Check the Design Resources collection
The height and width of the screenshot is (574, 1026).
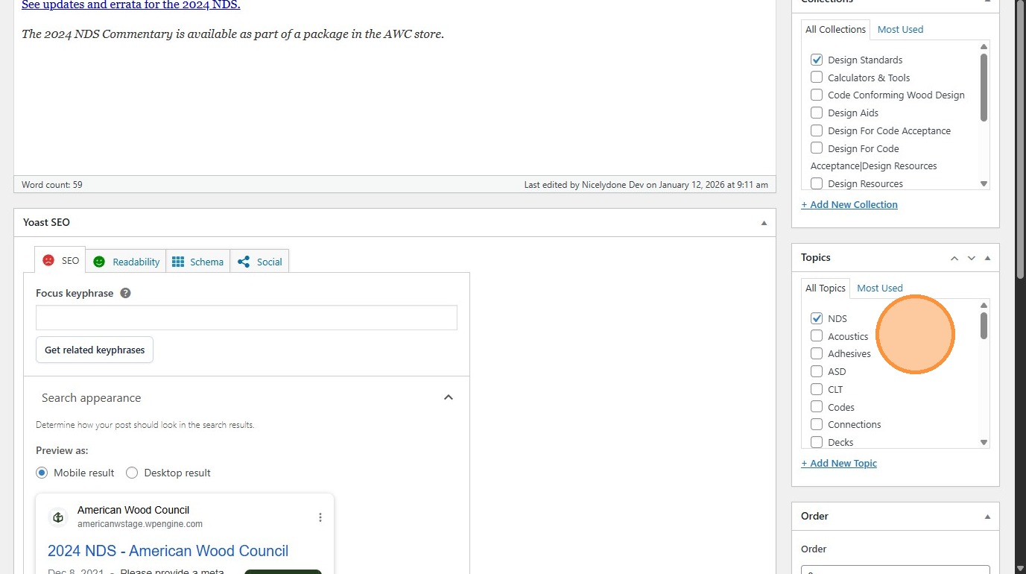[817, 183]
